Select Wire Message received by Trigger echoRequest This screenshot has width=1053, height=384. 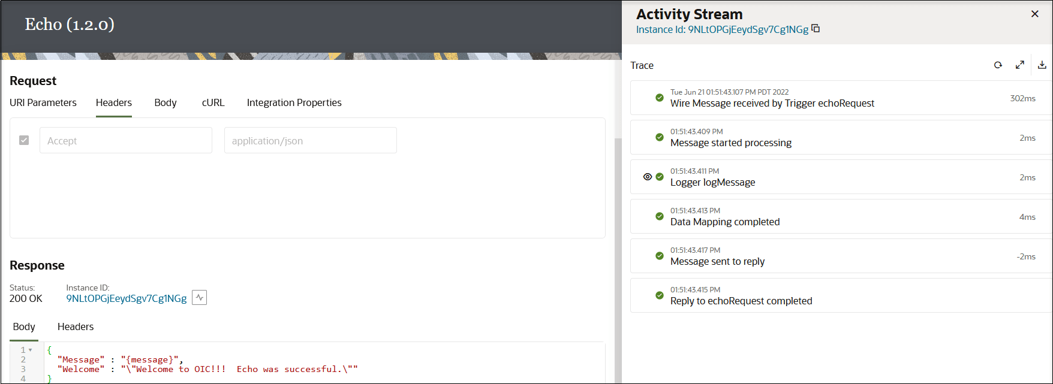pyautogui.click(x=841, y=98)
